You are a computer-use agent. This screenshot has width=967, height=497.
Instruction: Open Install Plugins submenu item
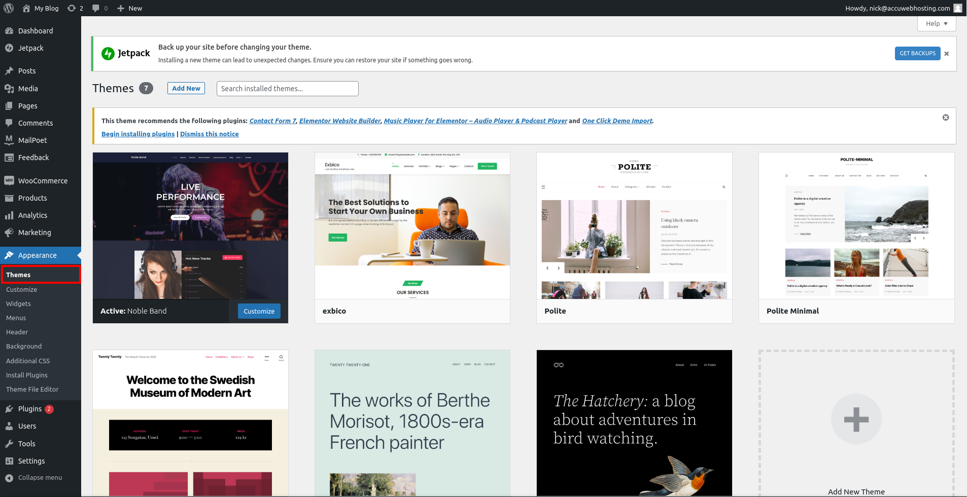tap(27, 375)
